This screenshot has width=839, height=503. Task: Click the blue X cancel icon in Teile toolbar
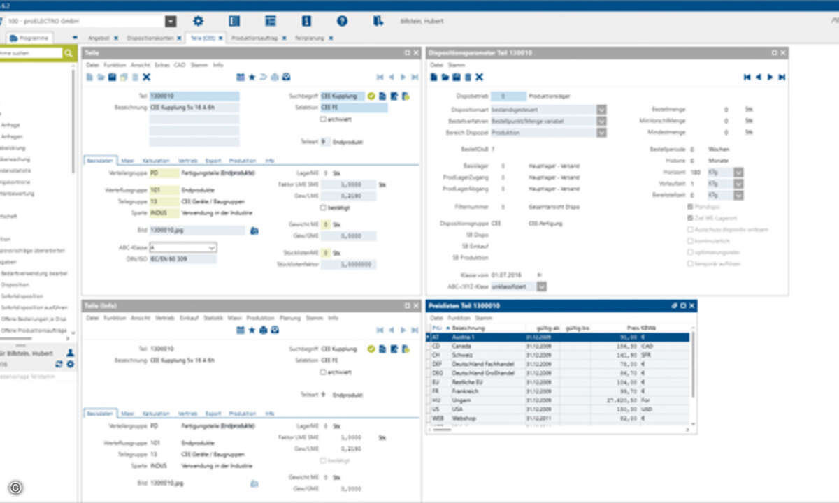[146, 77]
